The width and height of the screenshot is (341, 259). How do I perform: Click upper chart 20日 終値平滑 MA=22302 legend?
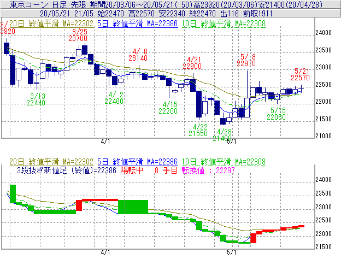[51, 23]
